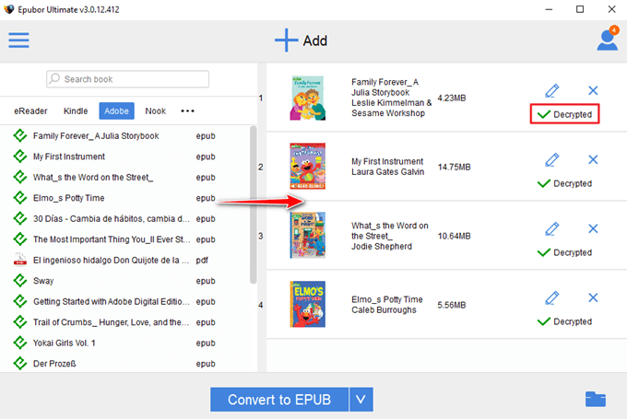Click the checkmark beside Elmo's Decrypted status
The height and width of the screenshot is (419, 627).
point(544,321)
